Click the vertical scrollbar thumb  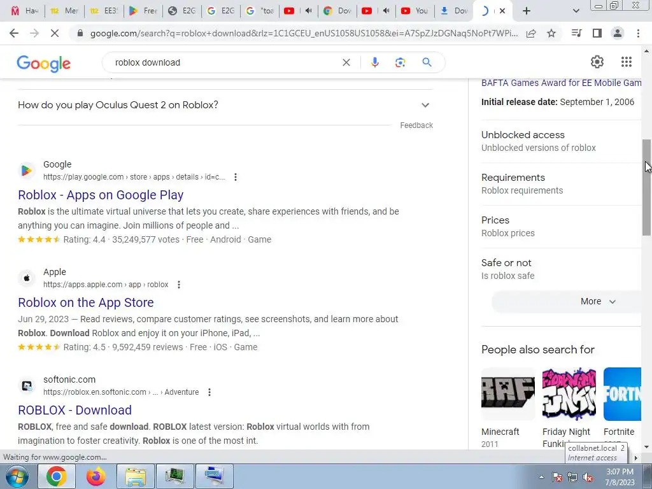coord(647,187)
